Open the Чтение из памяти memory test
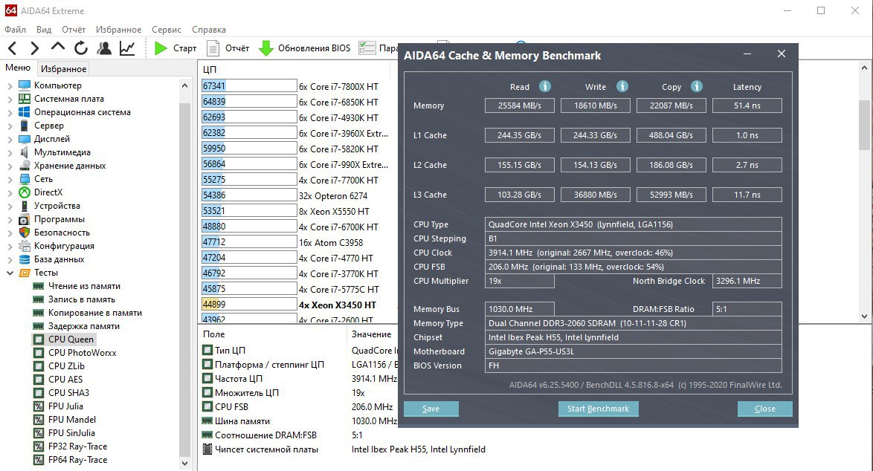The width and height of the screenshot is (873, 471). [x=84, y=286]
